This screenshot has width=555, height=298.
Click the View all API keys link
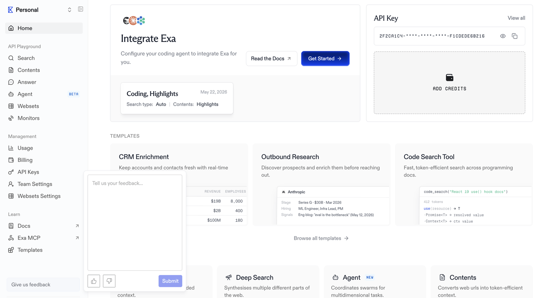click(x=516, y=18)
